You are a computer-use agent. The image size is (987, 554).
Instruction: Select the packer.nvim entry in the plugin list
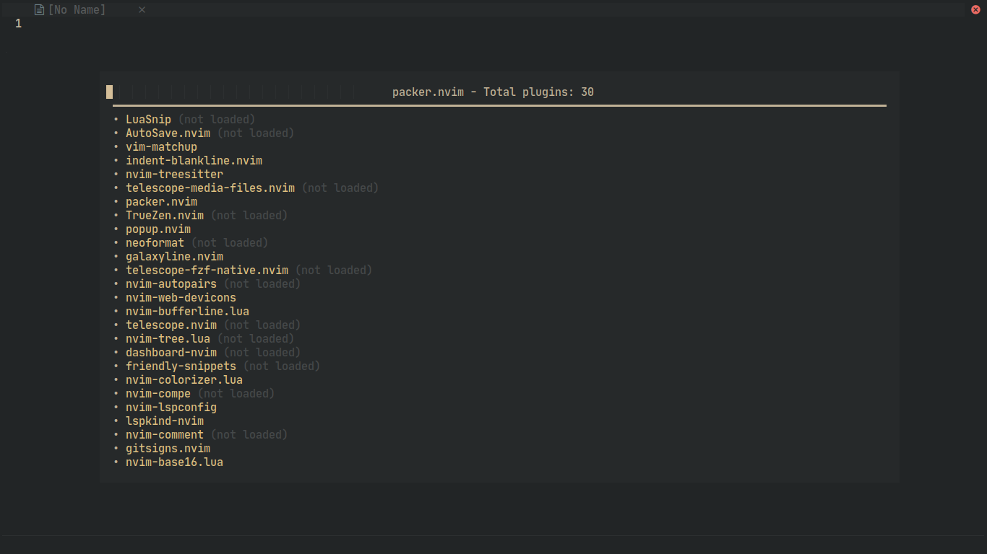pyautogui.click(x=161, y=201)
